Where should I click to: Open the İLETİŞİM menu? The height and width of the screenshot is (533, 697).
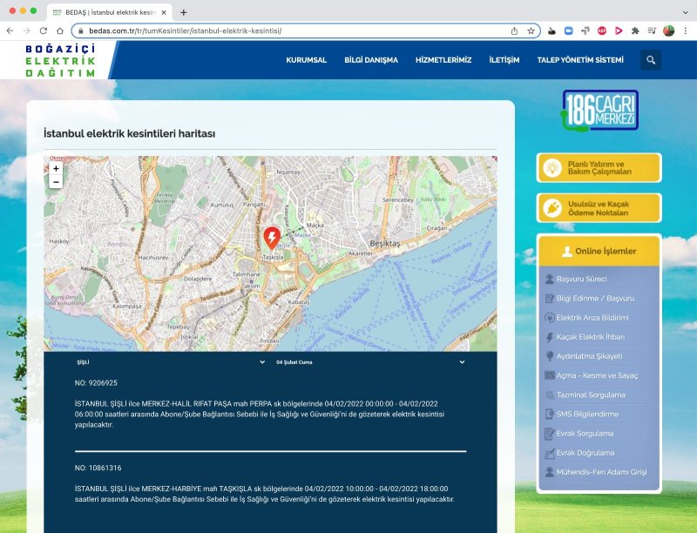(x=504, y=60)
